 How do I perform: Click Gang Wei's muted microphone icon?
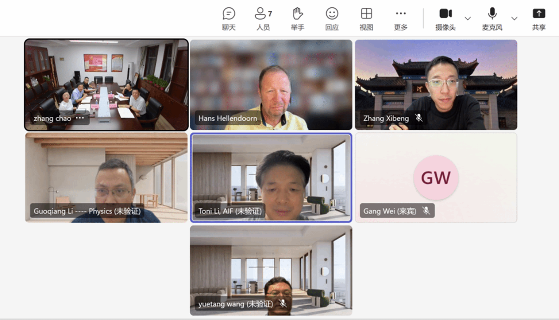426,211
